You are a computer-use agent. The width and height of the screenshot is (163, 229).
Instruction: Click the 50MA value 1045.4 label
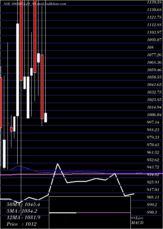point(23,204)
